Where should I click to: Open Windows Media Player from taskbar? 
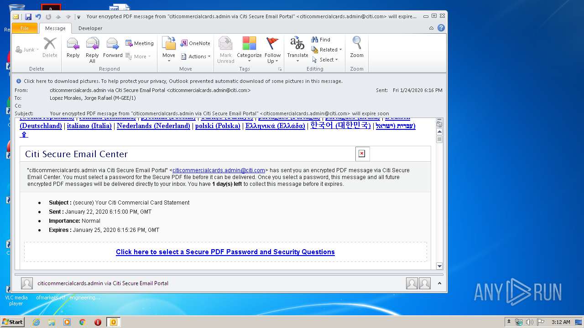(x=67, y=322)
